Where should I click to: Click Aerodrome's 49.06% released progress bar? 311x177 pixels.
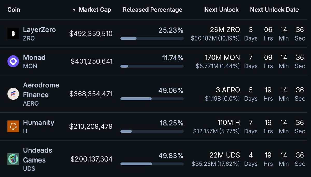(152, 99)
